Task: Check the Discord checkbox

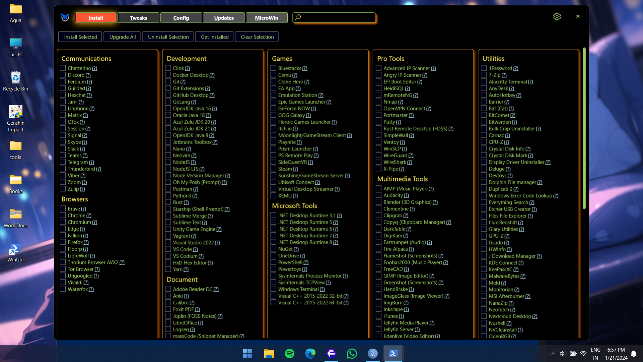Action: (63, 75)
